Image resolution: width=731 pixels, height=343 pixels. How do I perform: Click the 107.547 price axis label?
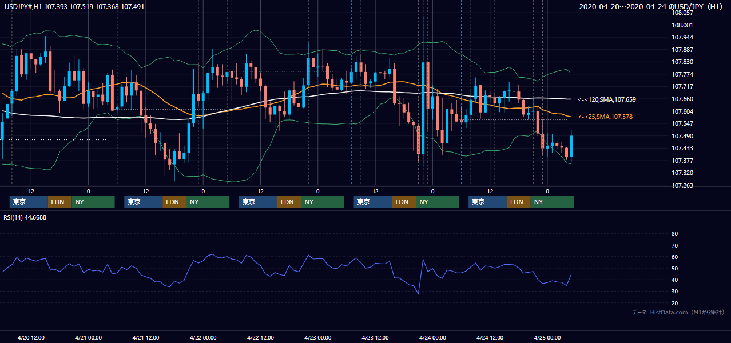(682, 123)
